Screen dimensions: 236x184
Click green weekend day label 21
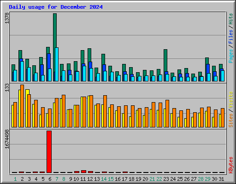pos(152,179)
